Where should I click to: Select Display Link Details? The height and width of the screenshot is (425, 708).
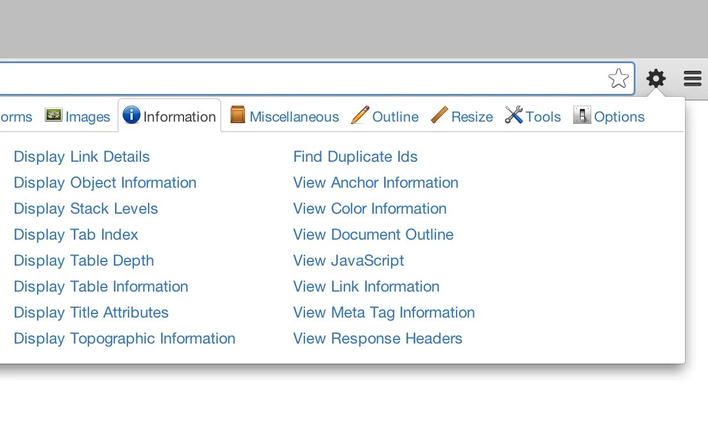[81, 156]
